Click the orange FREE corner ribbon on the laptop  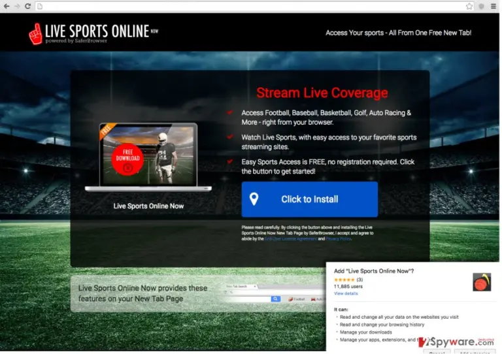point(107,130)
